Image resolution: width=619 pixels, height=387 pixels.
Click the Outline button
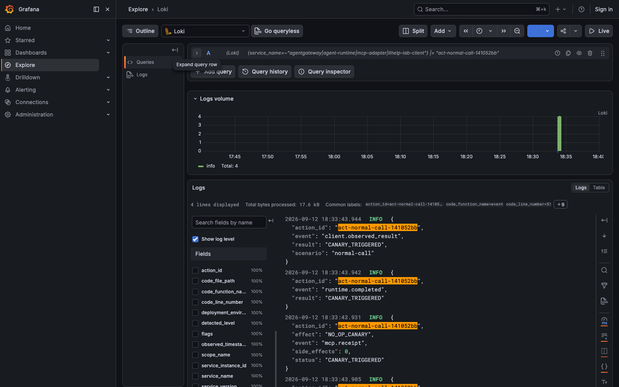pos(140,31)
